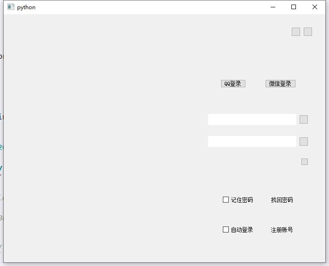Click the first small square button at top right

(x=296, y=32)
